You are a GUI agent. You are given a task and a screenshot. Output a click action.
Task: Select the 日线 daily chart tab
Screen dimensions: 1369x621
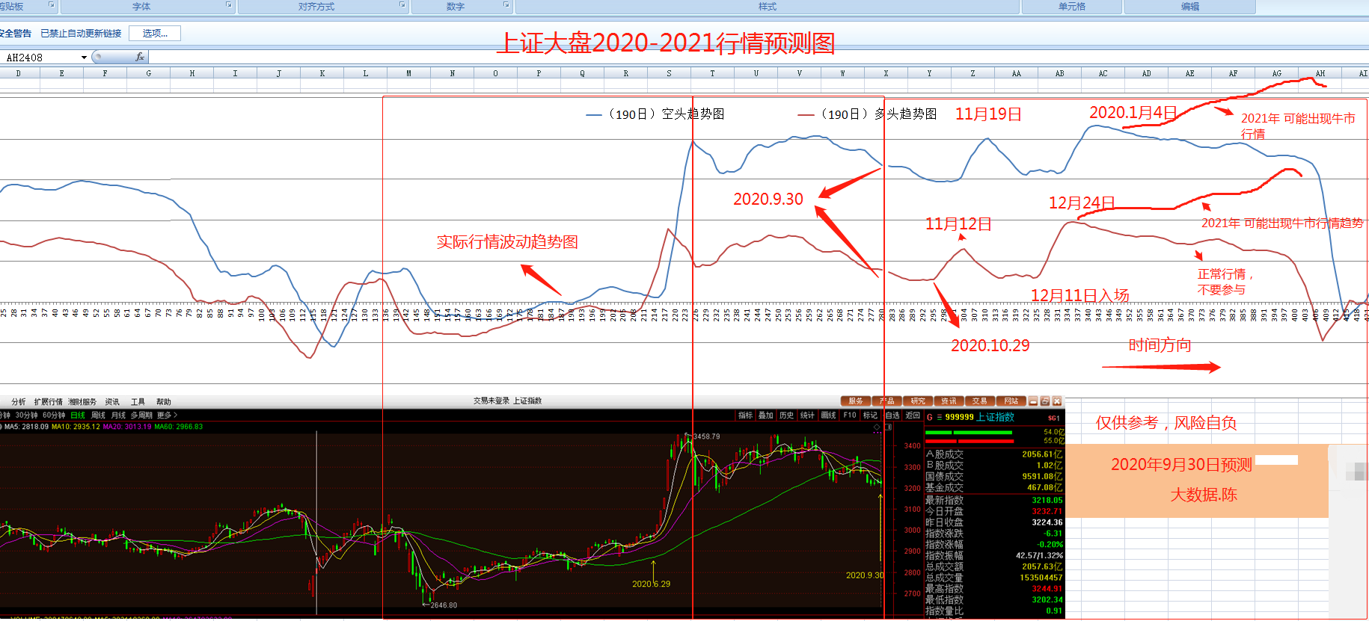pos(78,415)
